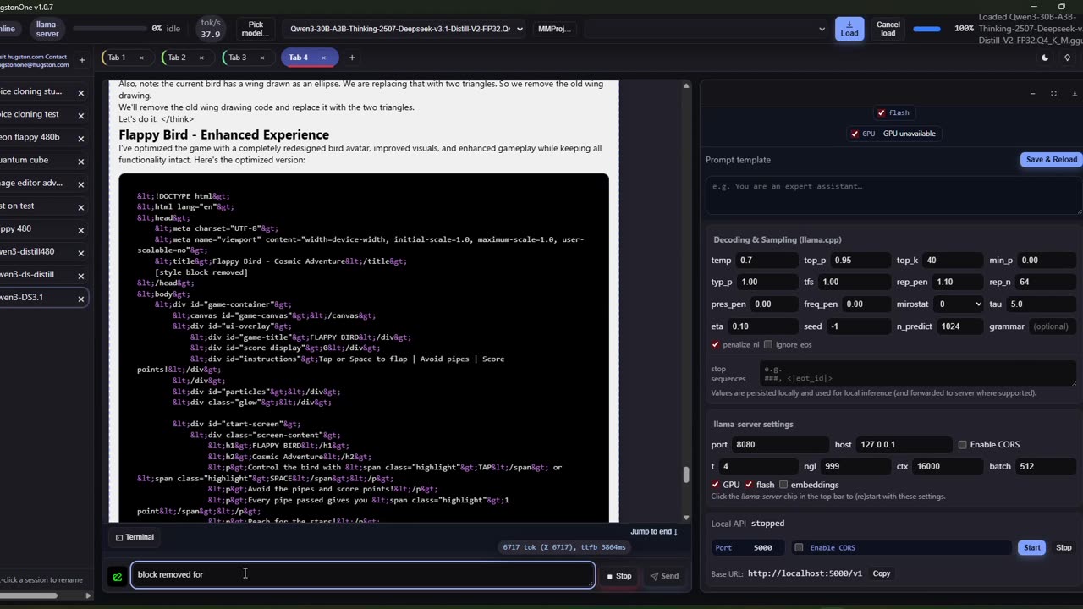Switch to Tab 3
Image resolution: width=1083 pixels, height=609 pixels.
coord(238,58)
